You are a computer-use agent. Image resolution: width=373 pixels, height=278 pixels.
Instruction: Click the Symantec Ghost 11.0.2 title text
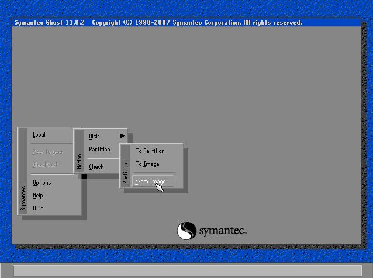coord(50,23)
